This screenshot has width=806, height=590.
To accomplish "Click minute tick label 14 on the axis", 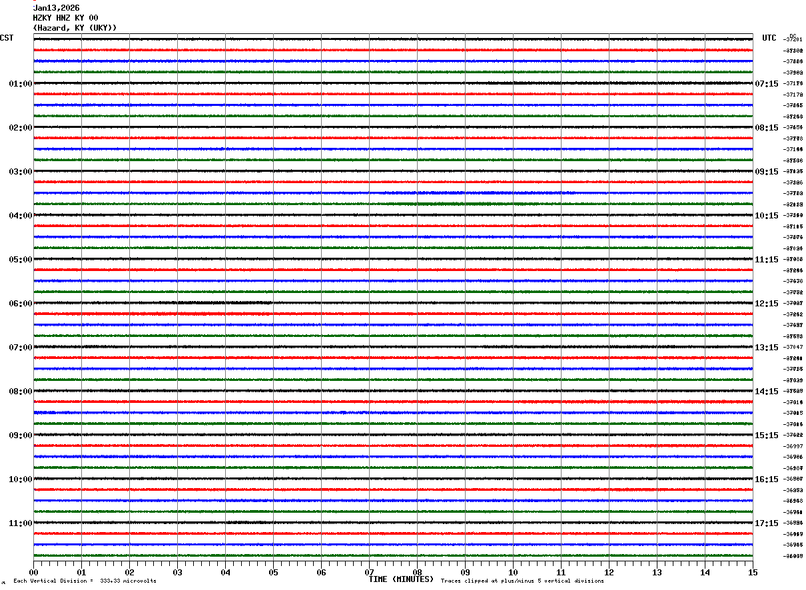I will click(x=705, y=573).
